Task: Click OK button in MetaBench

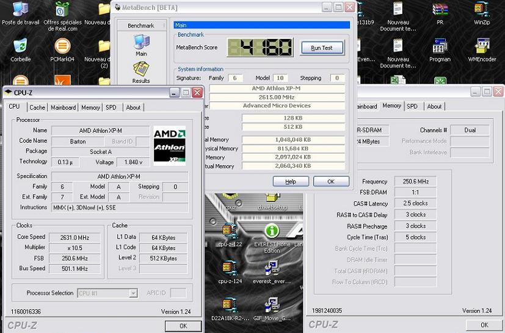Action: tap(331, 182)
